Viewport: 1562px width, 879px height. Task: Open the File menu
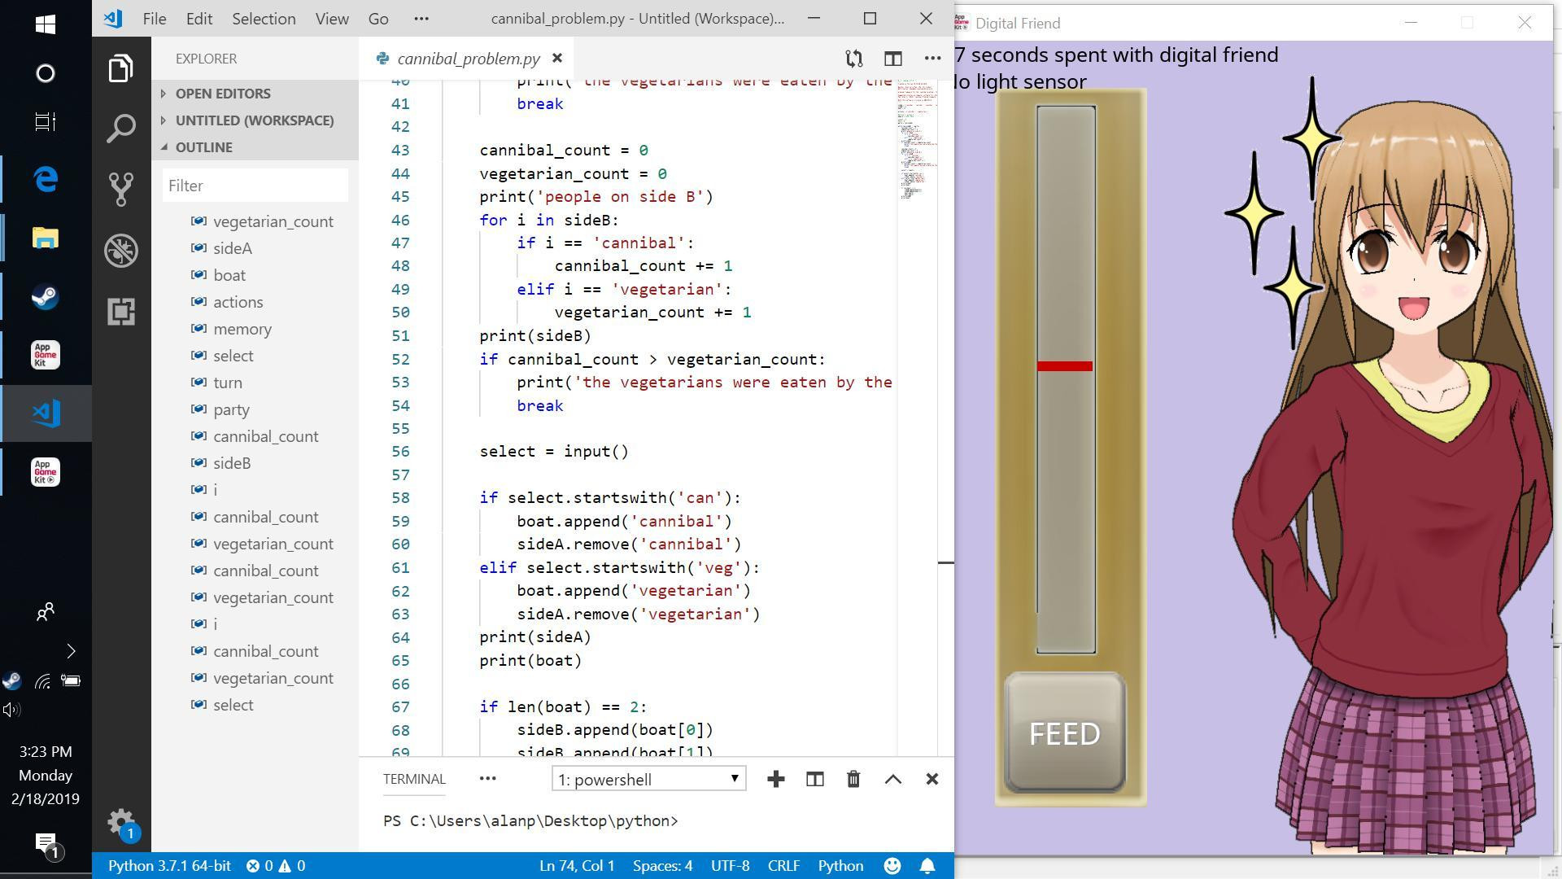pyautogui.click(x=154, y=19)
